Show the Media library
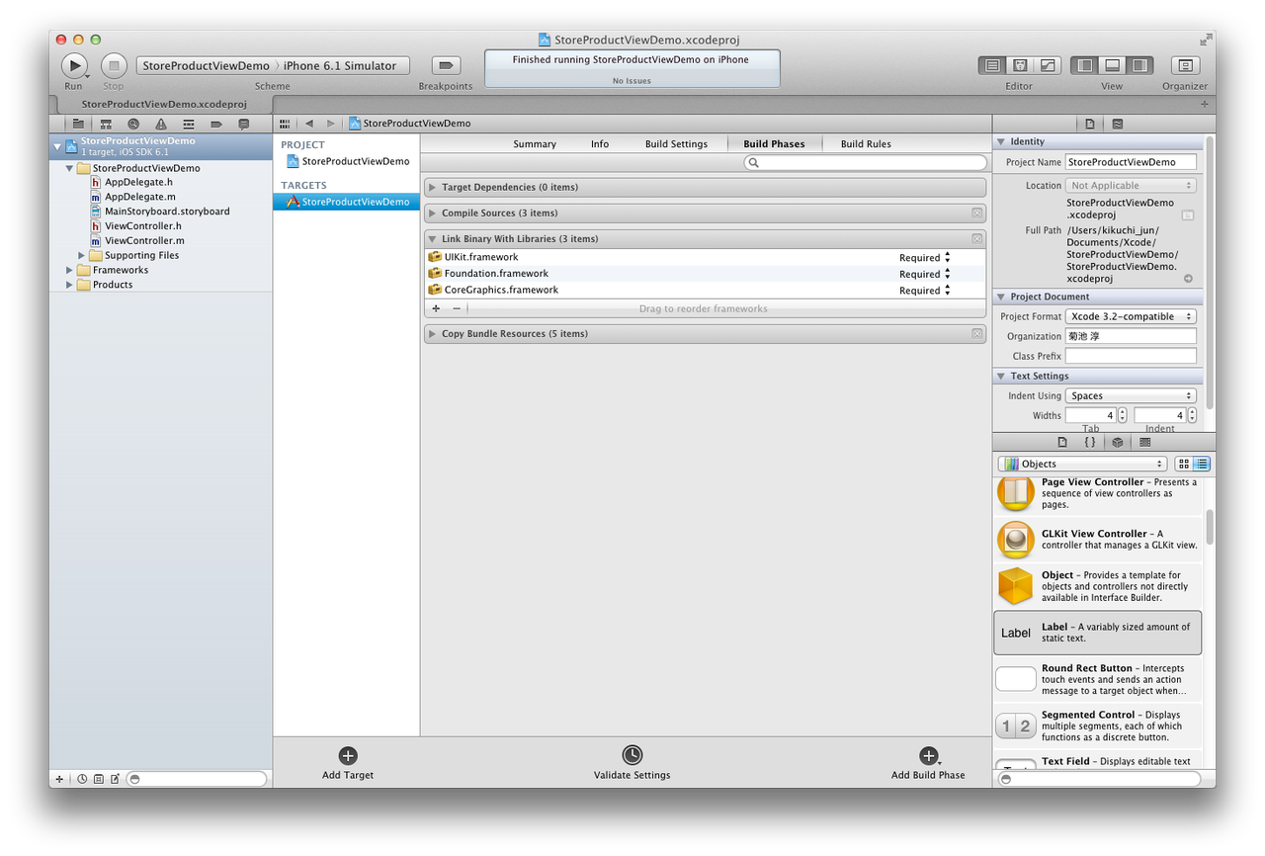This screenshot has height=856, width=1265. 1144,442
